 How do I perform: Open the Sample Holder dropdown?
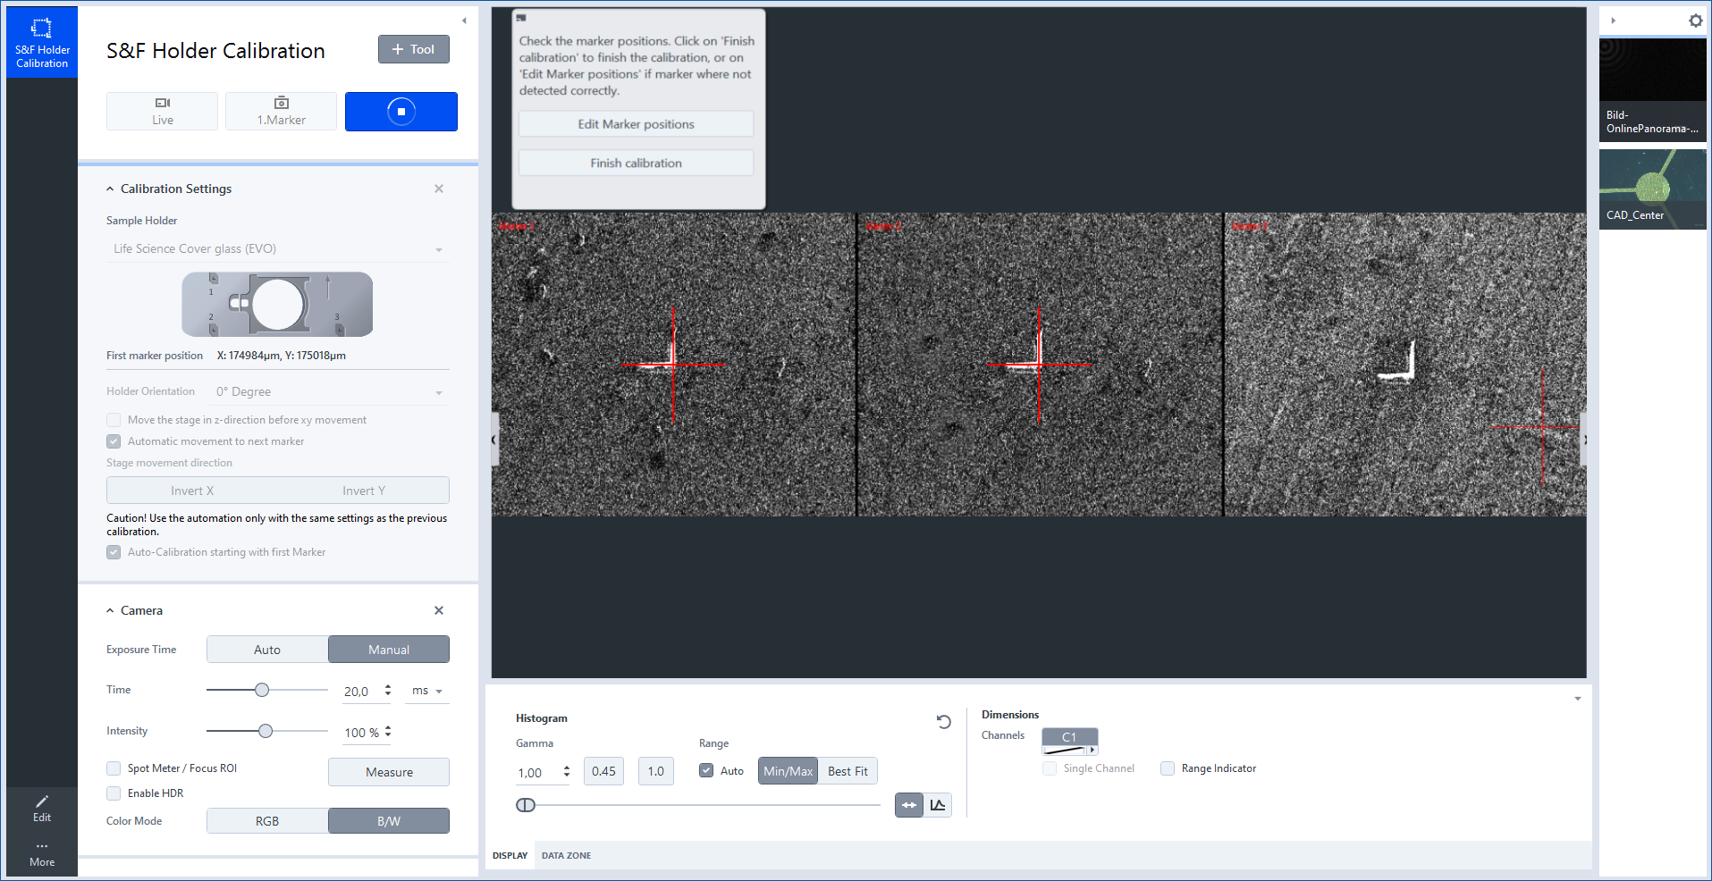[276, 248]
